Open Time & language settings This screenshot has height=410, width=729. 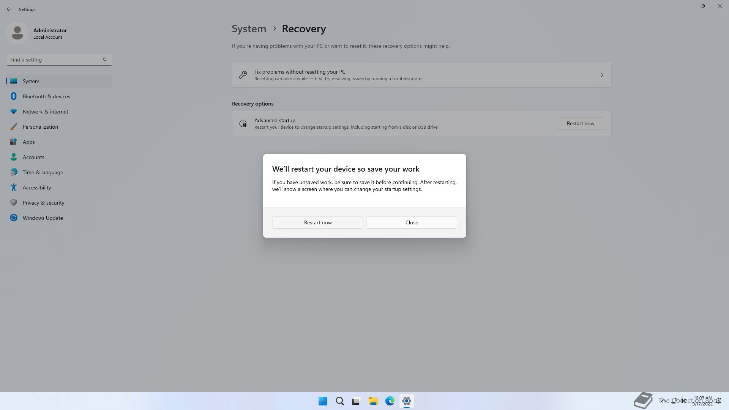point(43,172)
